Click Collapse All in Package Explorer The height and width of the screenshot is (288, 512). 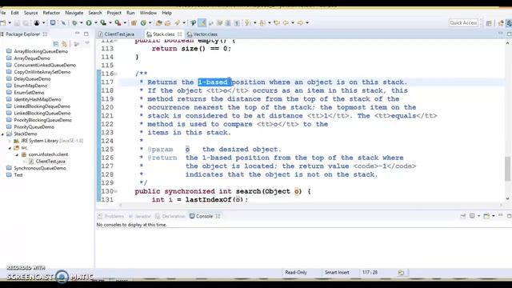pyautogui.click(x=56, y=44)
